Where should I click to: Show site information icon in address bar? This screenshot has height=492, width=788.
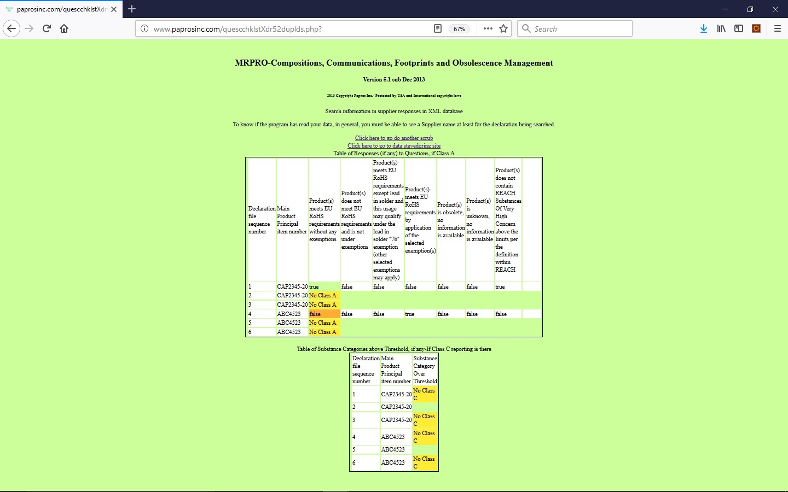click(x=144, y=29)
